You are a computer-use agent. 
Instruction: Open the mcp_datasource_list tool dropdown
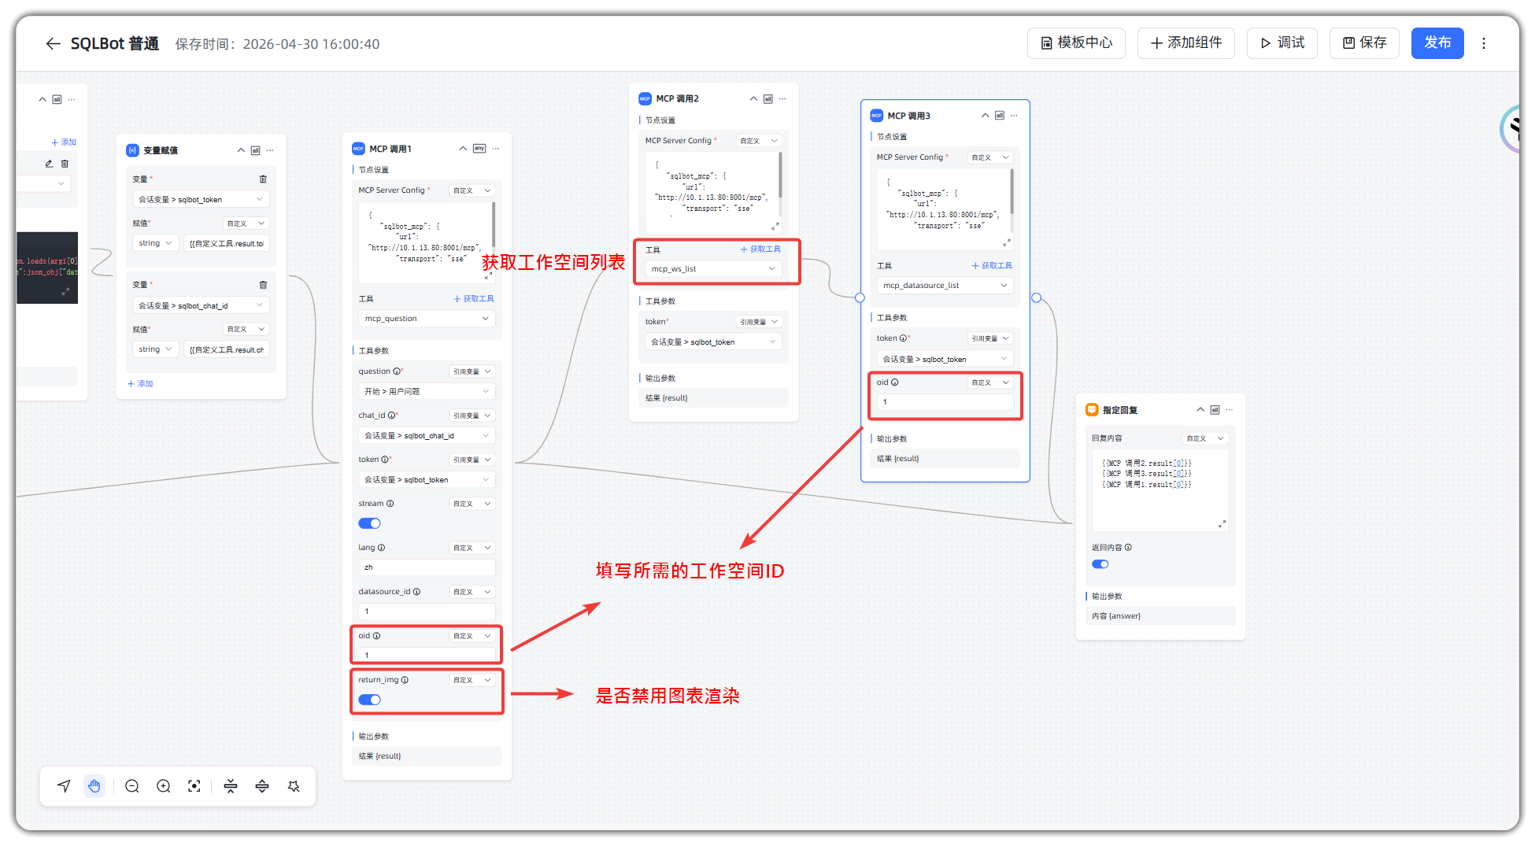coord(945,286)
